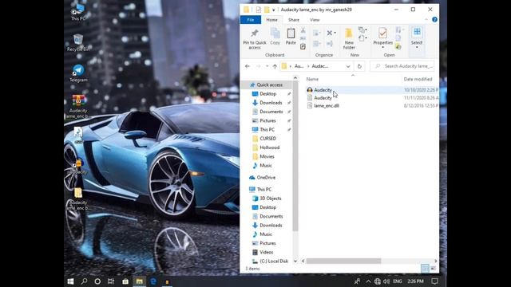Screen dimensions: 511x287
Task: Click the Search Audacity lame_ search box
Action: (x=402, y=66)
